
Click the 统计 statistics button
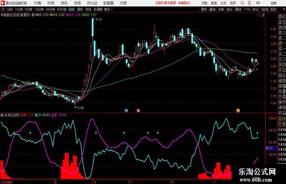pos(229,9)
